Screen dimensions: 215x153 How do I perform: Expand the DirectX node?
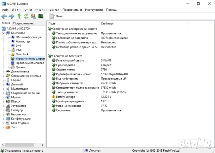pos(3,102)
